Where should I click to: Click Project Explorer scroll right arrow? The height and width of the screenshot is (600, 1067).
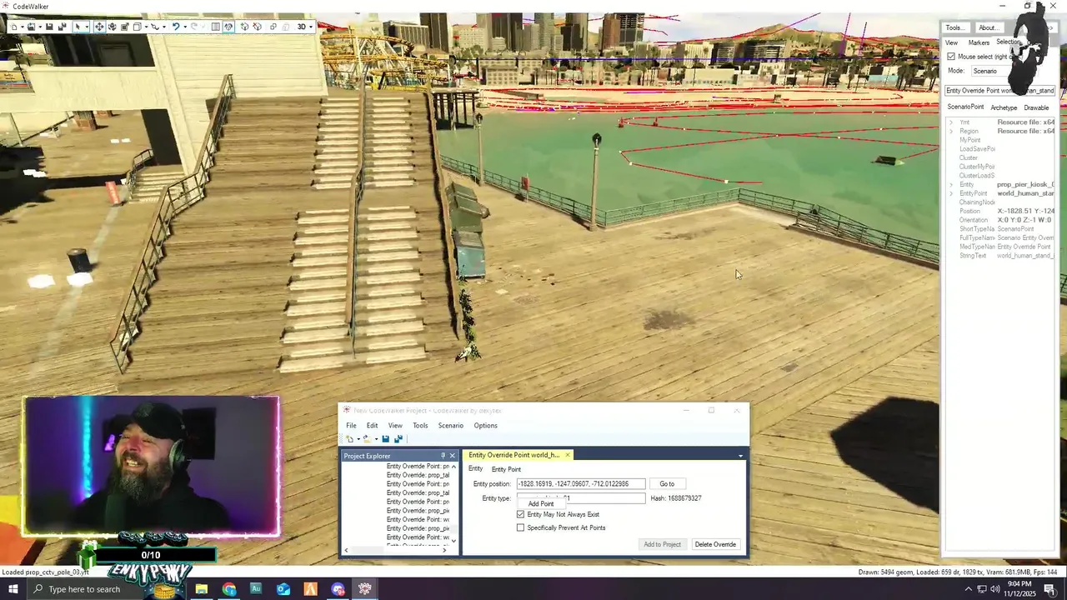[444, 550]
